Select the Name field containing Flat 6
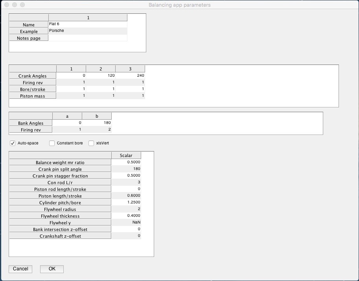This screenshot has width=359, height=281. [x=88, y=24]
